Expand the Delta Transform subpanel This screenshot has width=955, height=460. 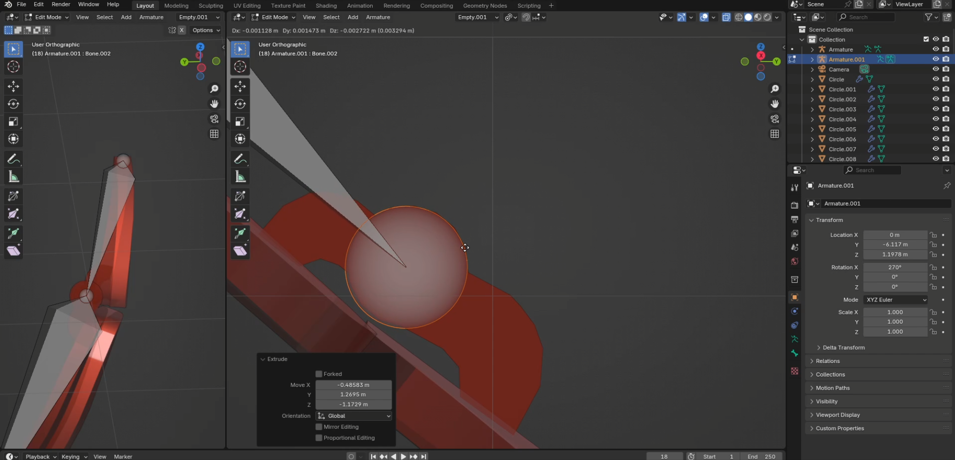coord(843,347)
